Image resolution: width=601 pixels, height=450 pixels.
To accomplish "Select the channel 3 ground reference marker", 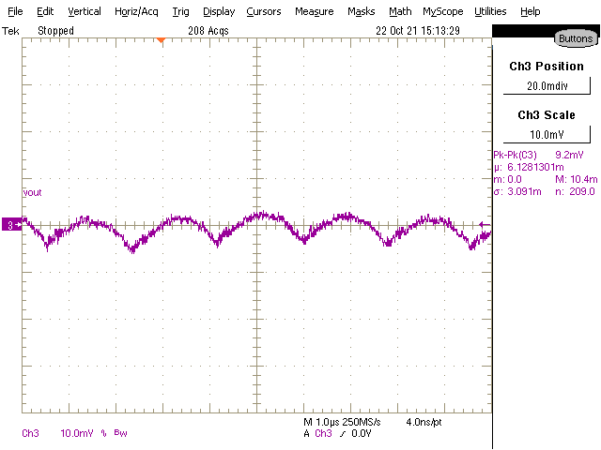I will click(x=12, y=225).
